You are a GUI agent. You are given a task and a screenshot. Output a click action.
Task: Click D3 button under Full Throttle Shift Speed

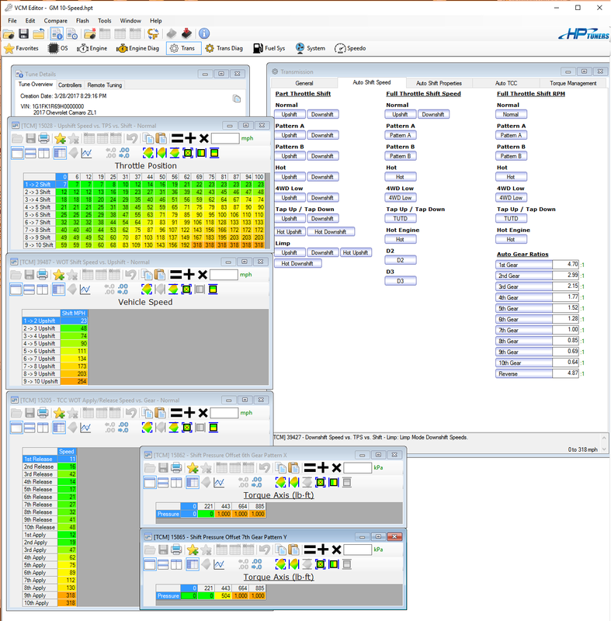pos(401,281)
